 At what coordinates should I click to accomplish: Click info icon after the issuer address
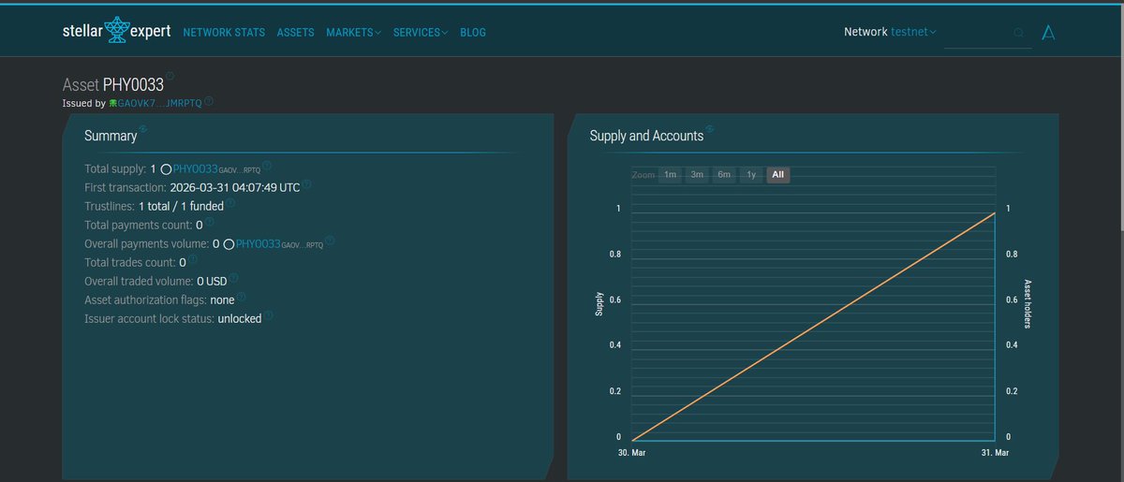click(209, 101)
